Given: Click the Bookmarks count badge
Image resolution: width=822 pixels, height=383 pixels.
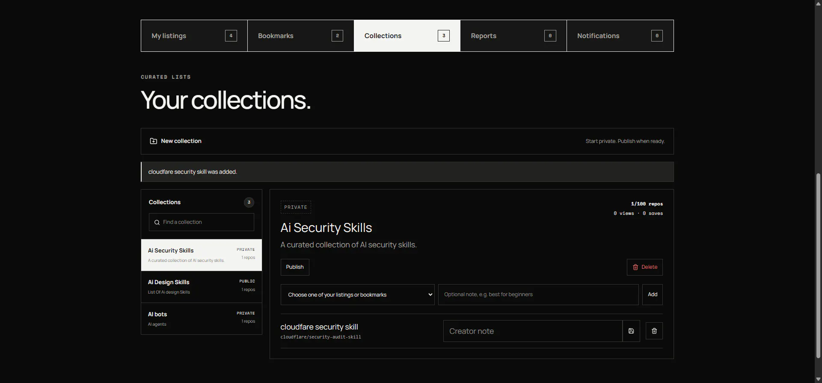Looking at the screenshot, I should pos(337,36).
